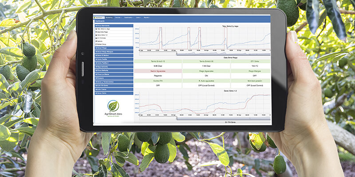Click the range slider under top chart
The height and width of the screenshot is (177, 355).
pyautogui.click(x=204, y=53)
